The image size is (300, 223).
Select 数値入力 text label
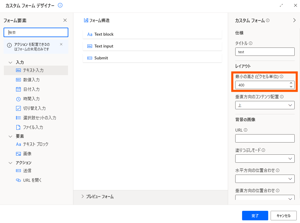point(31,80)
